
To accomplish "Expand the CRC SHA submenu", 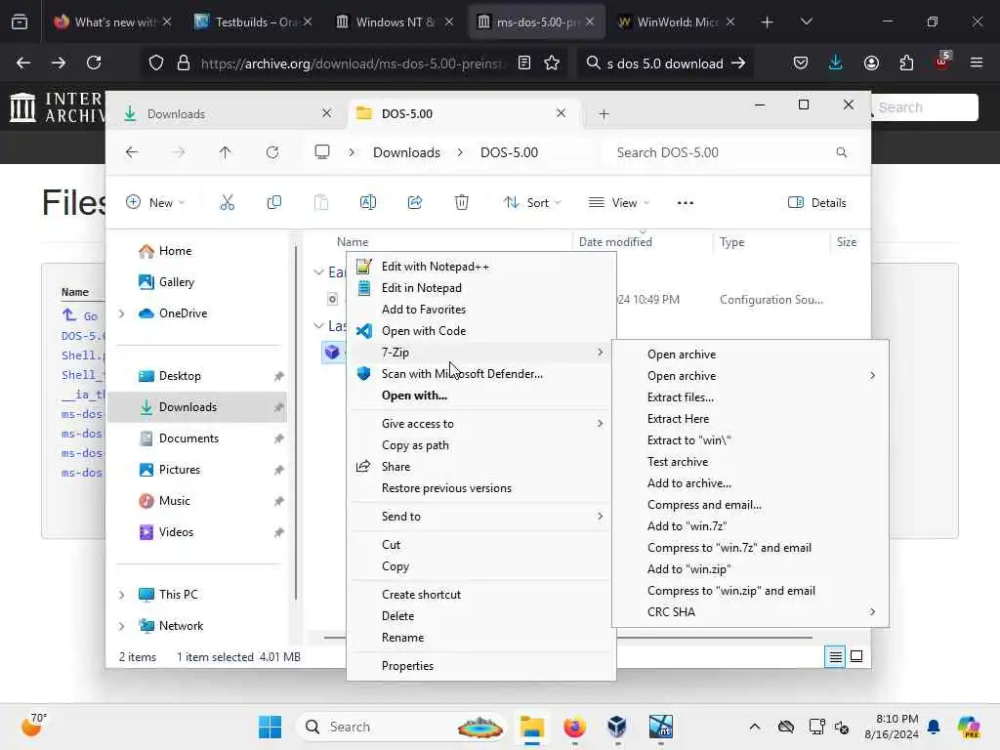I will (750, 612).
